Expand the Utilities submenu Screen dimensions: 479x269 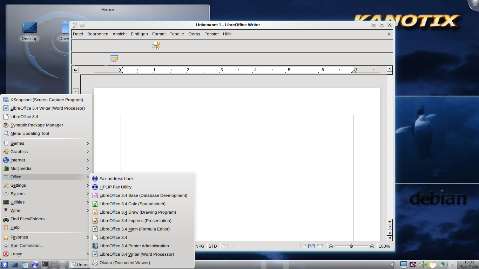[x=46, y=202]
